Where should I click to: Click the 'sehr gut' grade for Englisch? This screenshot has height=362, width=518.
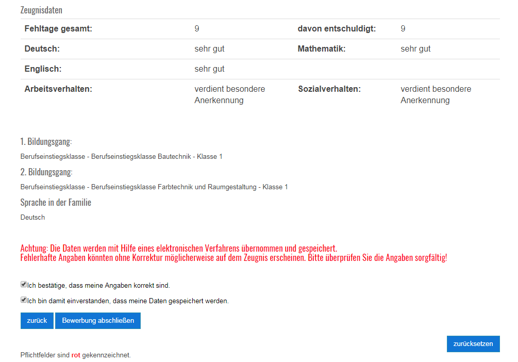coord(209,69)
